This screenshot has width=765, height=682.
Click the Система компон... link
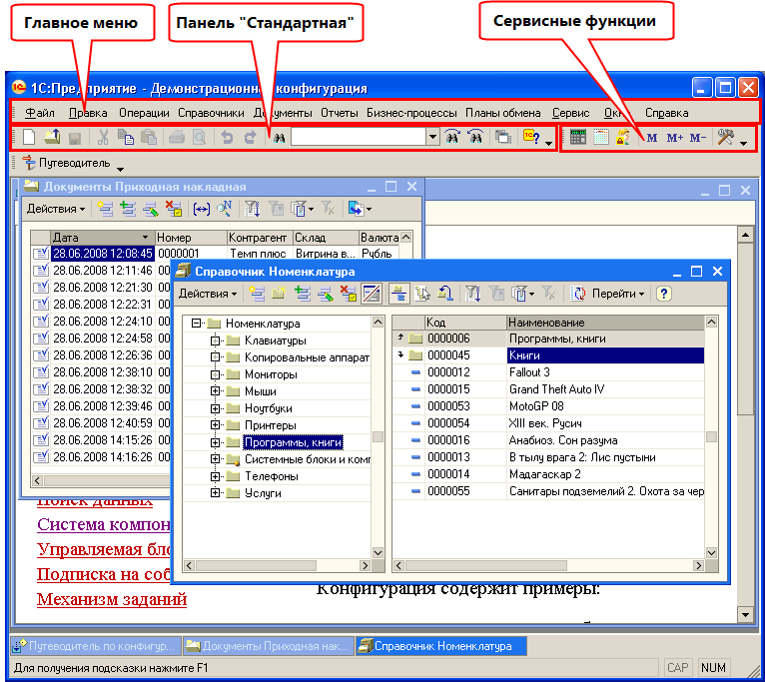[x=104, y=524]
